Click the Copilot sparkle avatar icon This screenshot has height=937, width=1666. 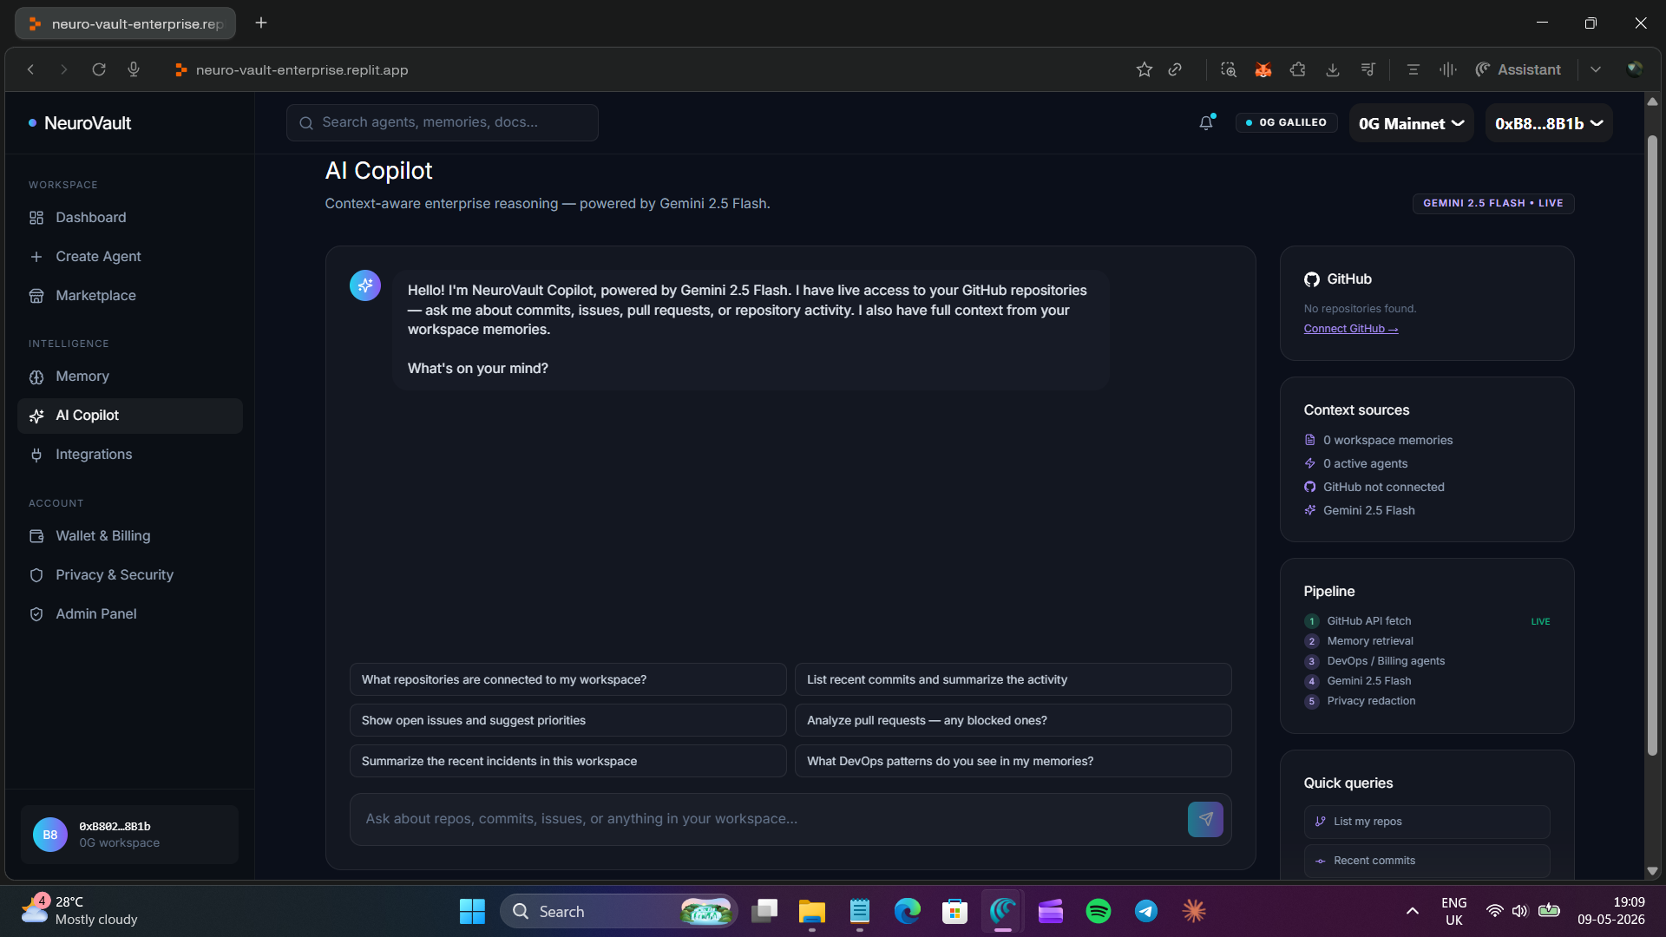(365, 285)
